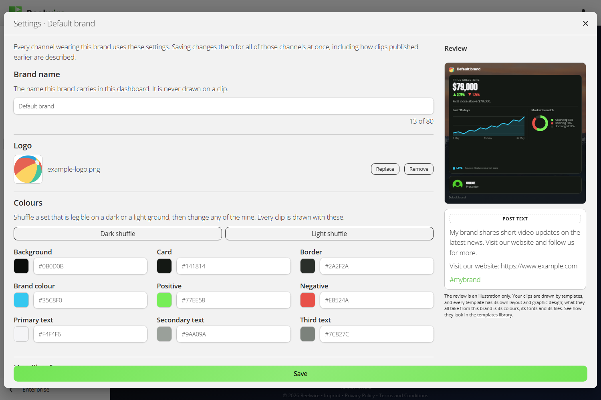The height and width of the screenshot is (400, 601).
Task: Replace the example-logo.png logo
Action: point(385,169)
